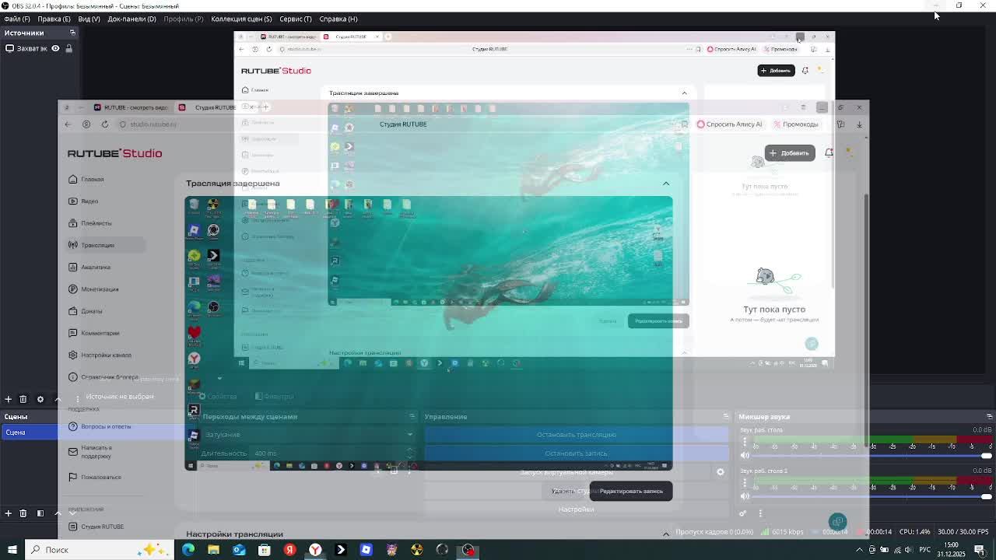Open File Explorer from taskbar
The width and height of the screenshot is (996, 560).
tap(213, 550)
